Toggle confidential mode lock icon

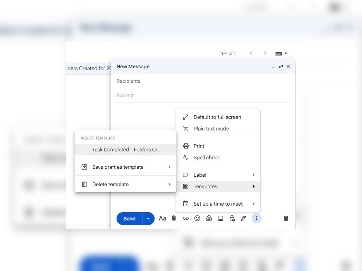click(x=232, y=218)
